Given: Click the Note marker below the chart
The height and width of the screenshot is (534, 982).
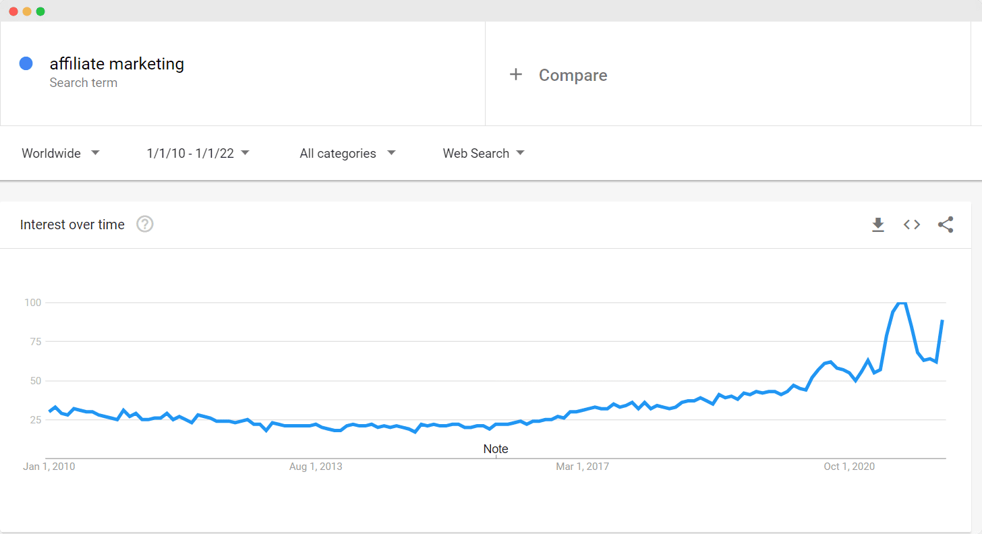Looking at the screenshot, I should (496, 448).
